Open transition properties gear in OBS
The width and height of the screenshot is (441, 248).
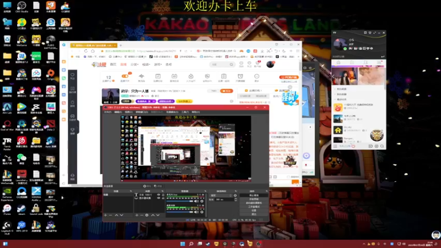tap(235, 196)
